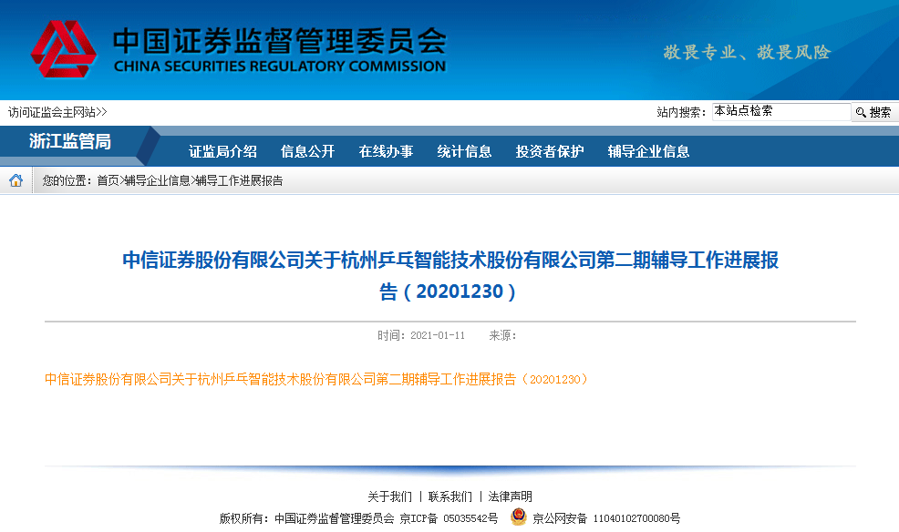The width and height of the screenshot is (899, 532).
Task: Open the 法律声明 footer link
Action: 511,496
